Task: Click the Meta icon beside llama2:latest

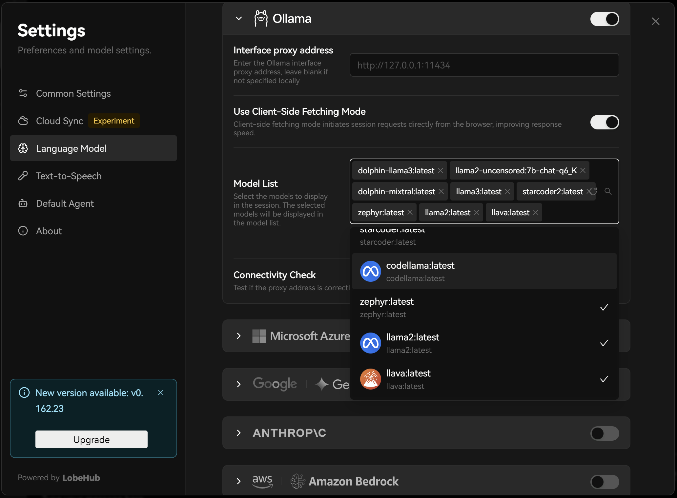Action: tap(370, 343)
